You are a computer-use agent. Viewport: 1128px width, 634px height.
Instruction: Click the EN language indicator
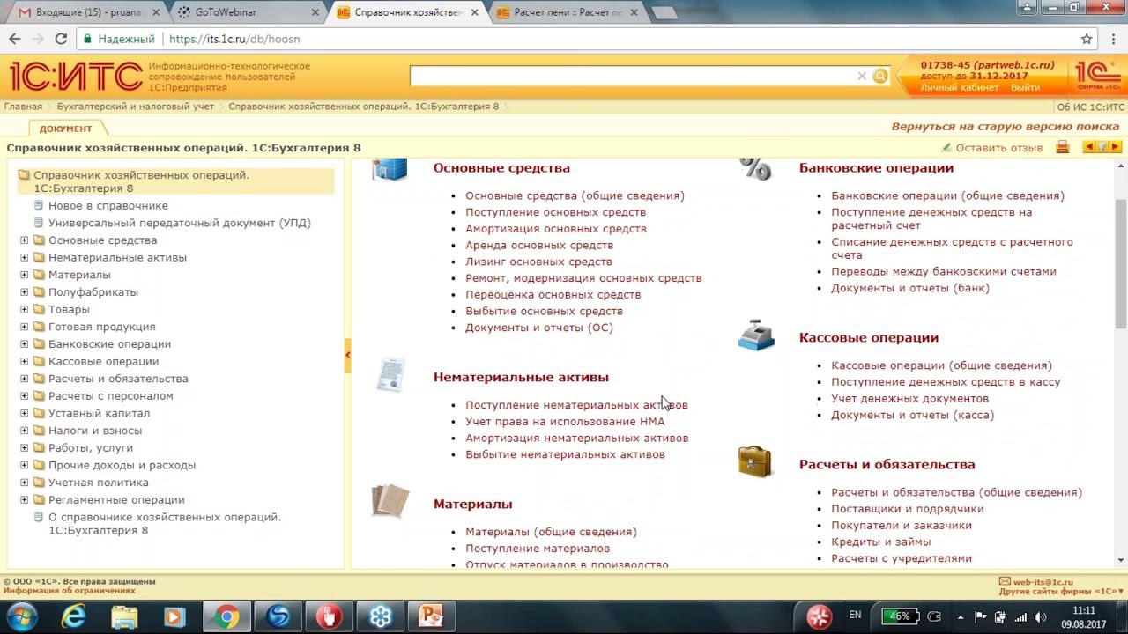coord(855,615)
